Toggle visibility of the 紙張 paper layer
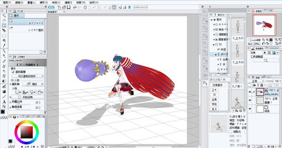 [x=250, y=109]
